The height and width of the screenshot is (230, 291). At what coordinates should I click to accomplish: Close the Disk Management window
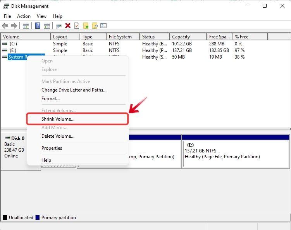pyautogui.click(x=282, y=6)
